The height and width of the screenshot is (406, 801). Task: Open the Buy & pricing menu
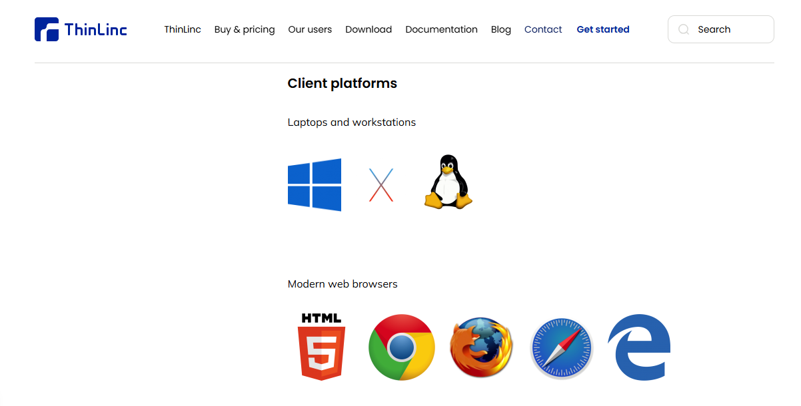point(245,29)
